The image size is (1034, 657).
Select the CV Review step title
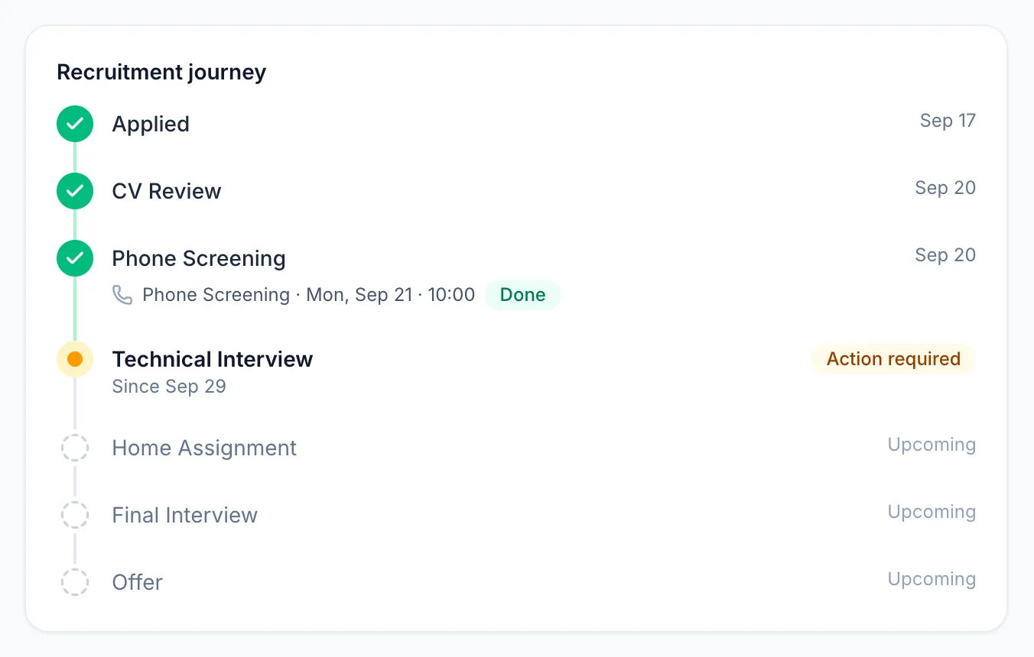click(x=167, y=191)
